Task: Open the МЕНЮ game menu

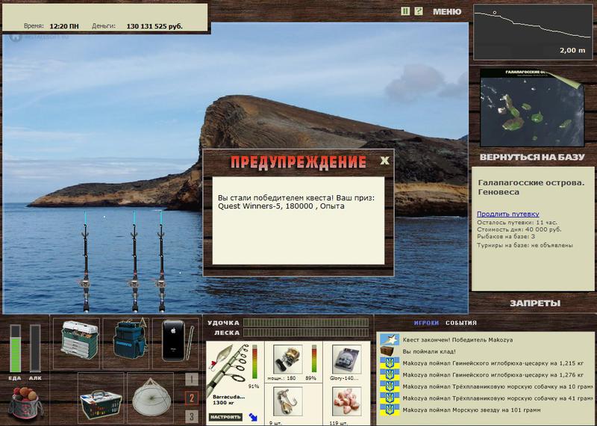Action: coord(447,12)
